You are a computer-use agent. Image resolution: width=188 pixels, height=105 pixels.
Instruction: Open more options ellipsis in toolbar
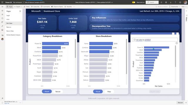click(74, 7)
